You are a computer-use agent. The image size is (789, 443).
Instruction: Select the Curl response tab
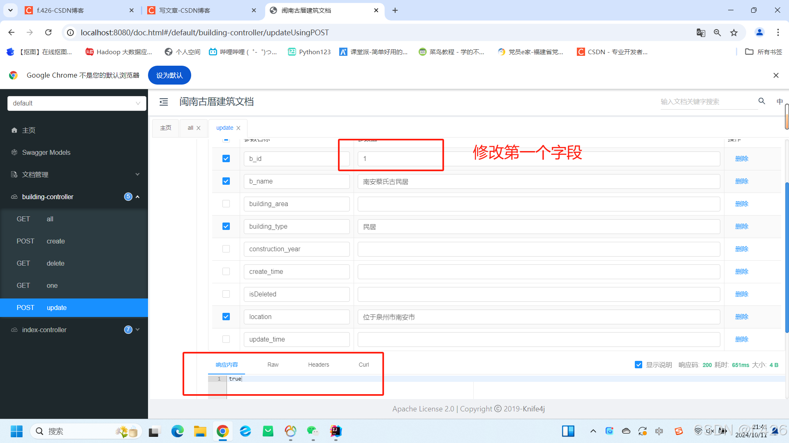tap(364, 365)
